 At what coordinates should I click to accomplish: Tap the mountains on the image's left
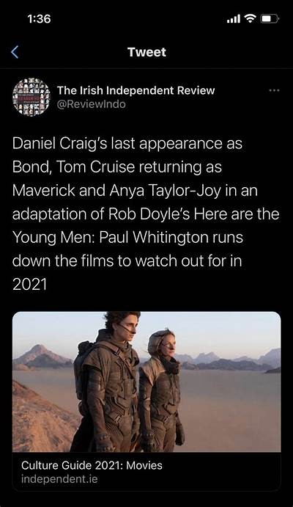coord(42,357)
